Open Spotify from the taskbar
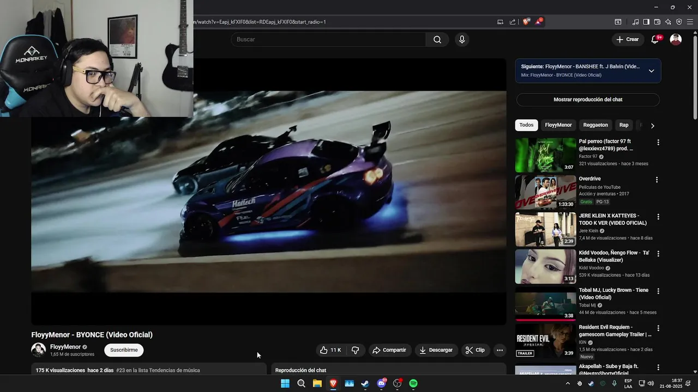 413,383
